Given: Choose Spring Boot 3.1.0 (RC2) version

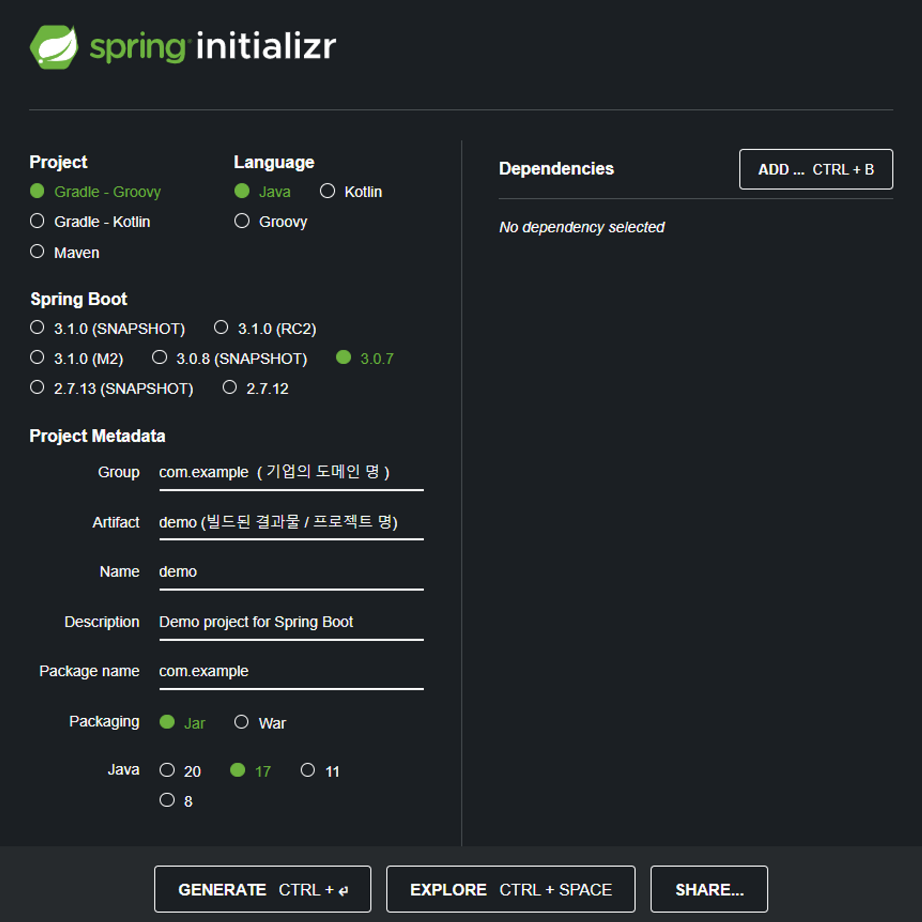Looking at the screenshot, I should [x=221, y=327].
